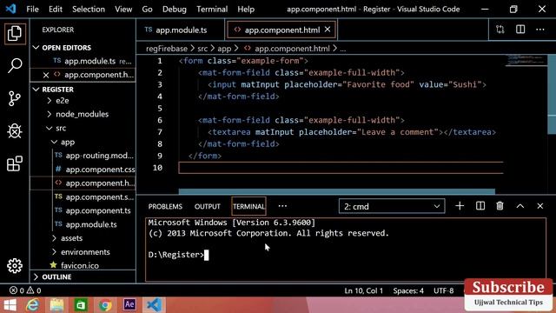556x313 pixels.
Task: Show more panel tabs via ellipsis
Action: (x=282, y=206)
